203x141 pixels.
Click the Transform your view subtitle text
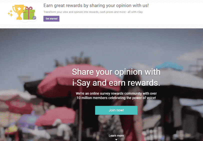coord(93,12)
